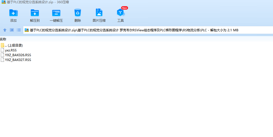Click the folder icon of 上级目录
The image size is (273, 137).
(x=2, y=45)
